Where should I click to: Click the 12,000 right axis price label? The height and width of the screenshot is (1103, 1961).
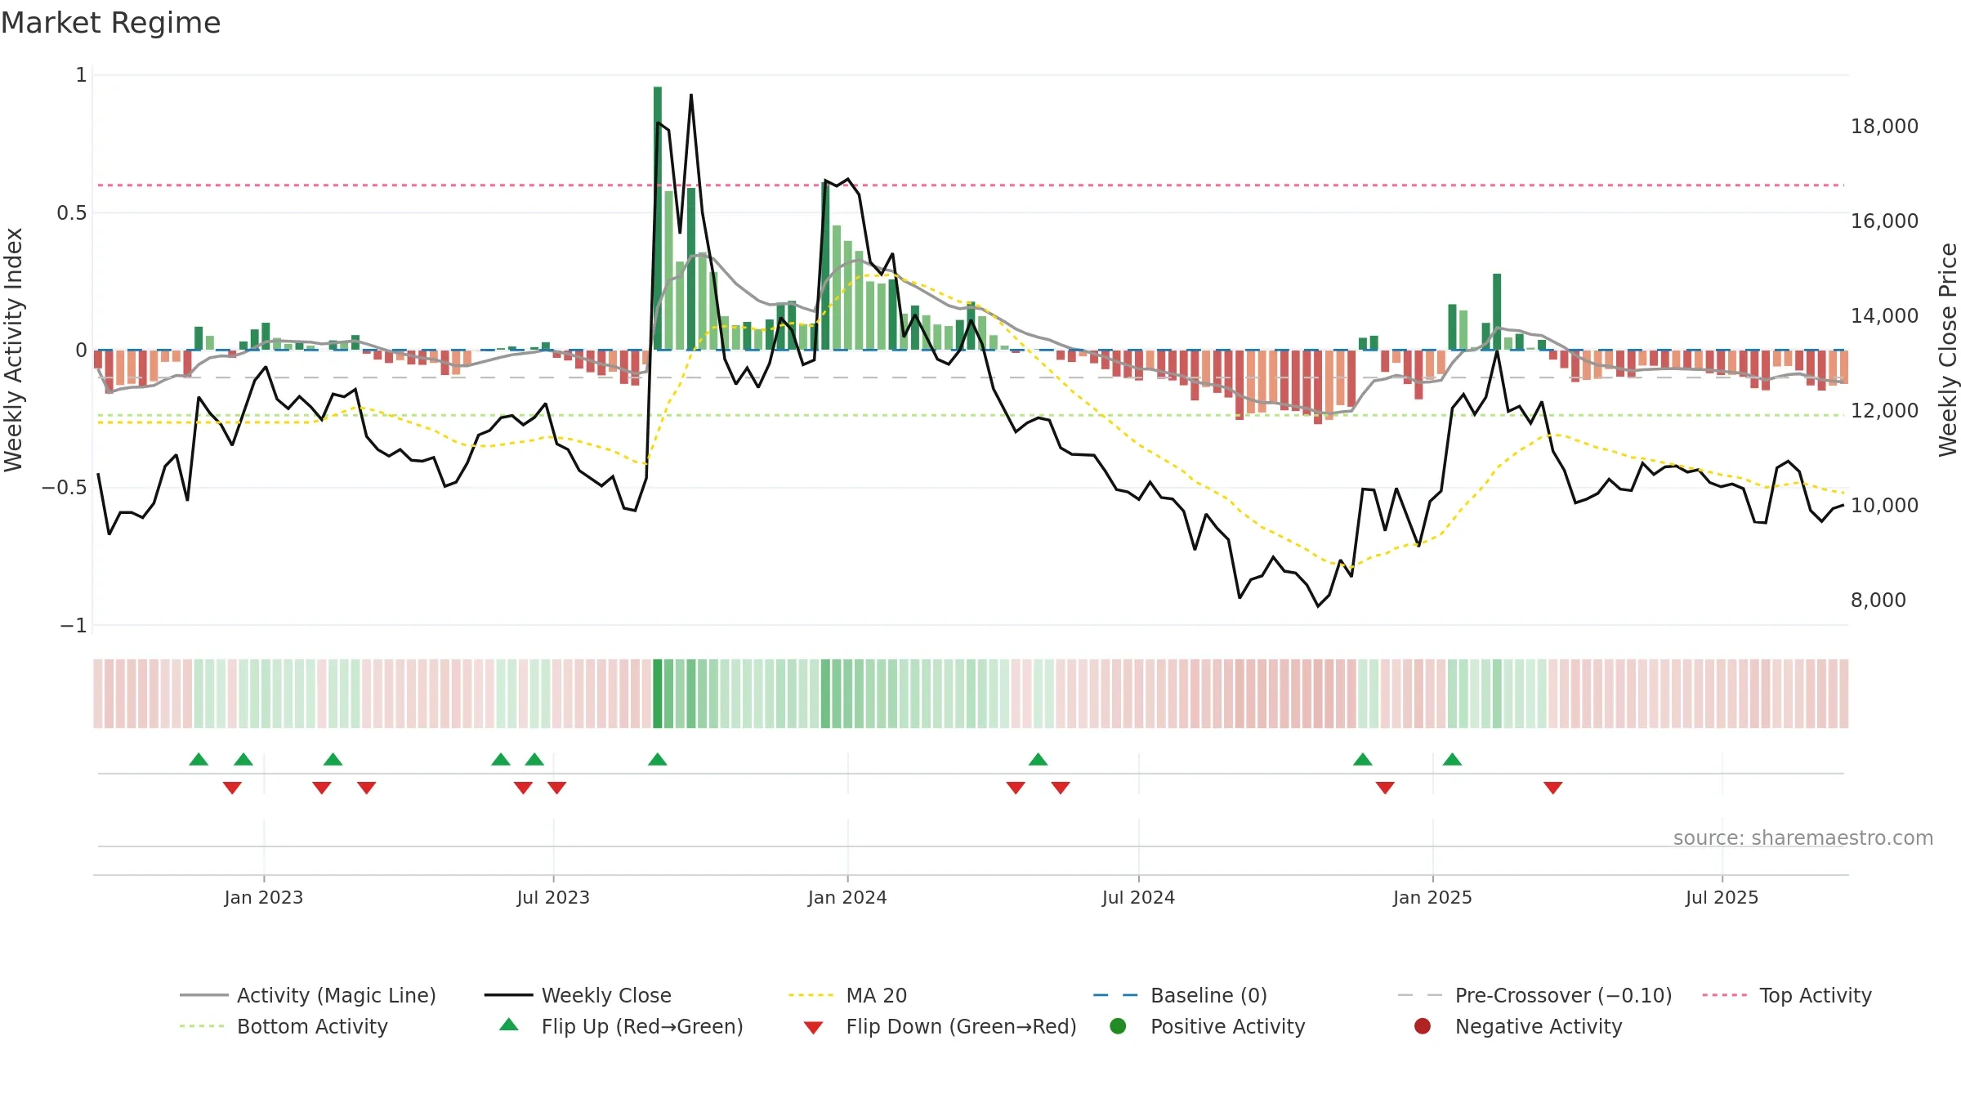(x=1884, y=411)
